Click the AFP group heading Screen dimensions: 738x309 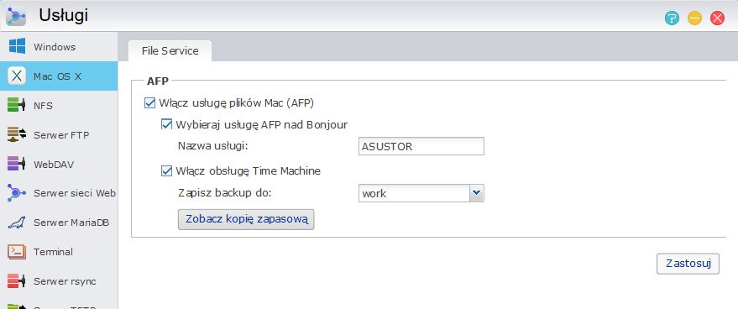coord(158,81)
